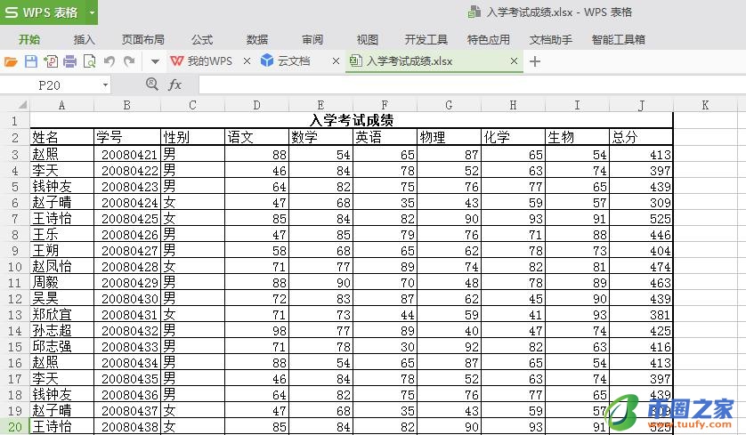Click the cell with student ID 20080432

(127, 330)
